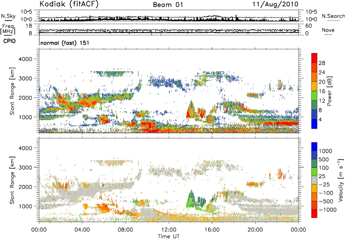The height and width of the screenshot is (239, 345).
Task: Click the "18" frequency axis tick label
Action: 29,26
